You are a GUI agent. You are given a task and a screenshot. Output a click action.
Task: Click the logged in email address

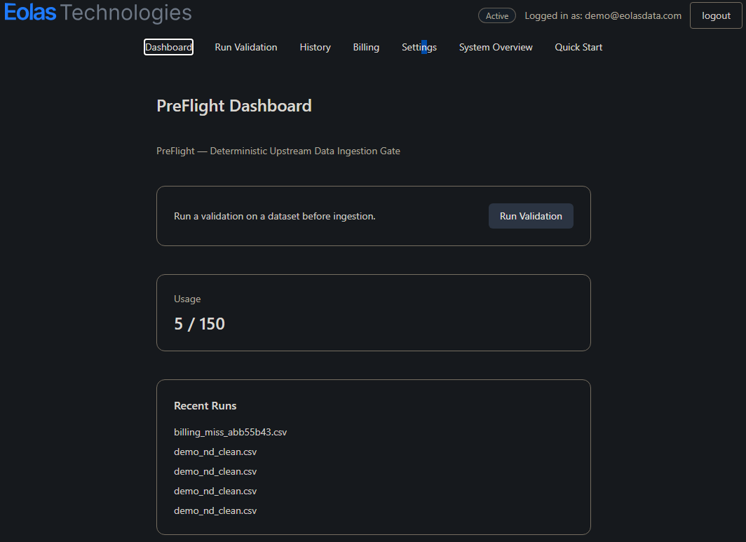632,15
